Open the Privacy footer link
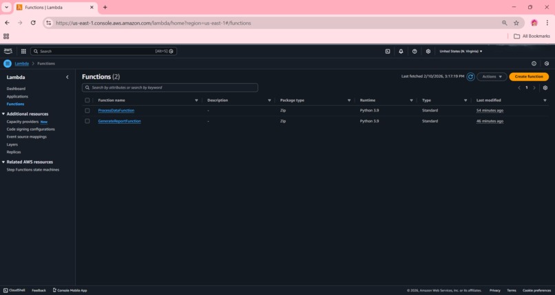 coord(495,290)
